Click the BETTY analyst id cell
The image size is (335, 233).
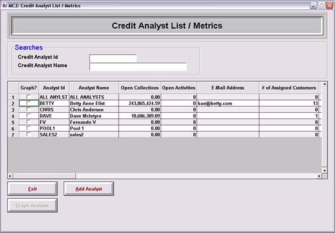[x=54, y=104]
